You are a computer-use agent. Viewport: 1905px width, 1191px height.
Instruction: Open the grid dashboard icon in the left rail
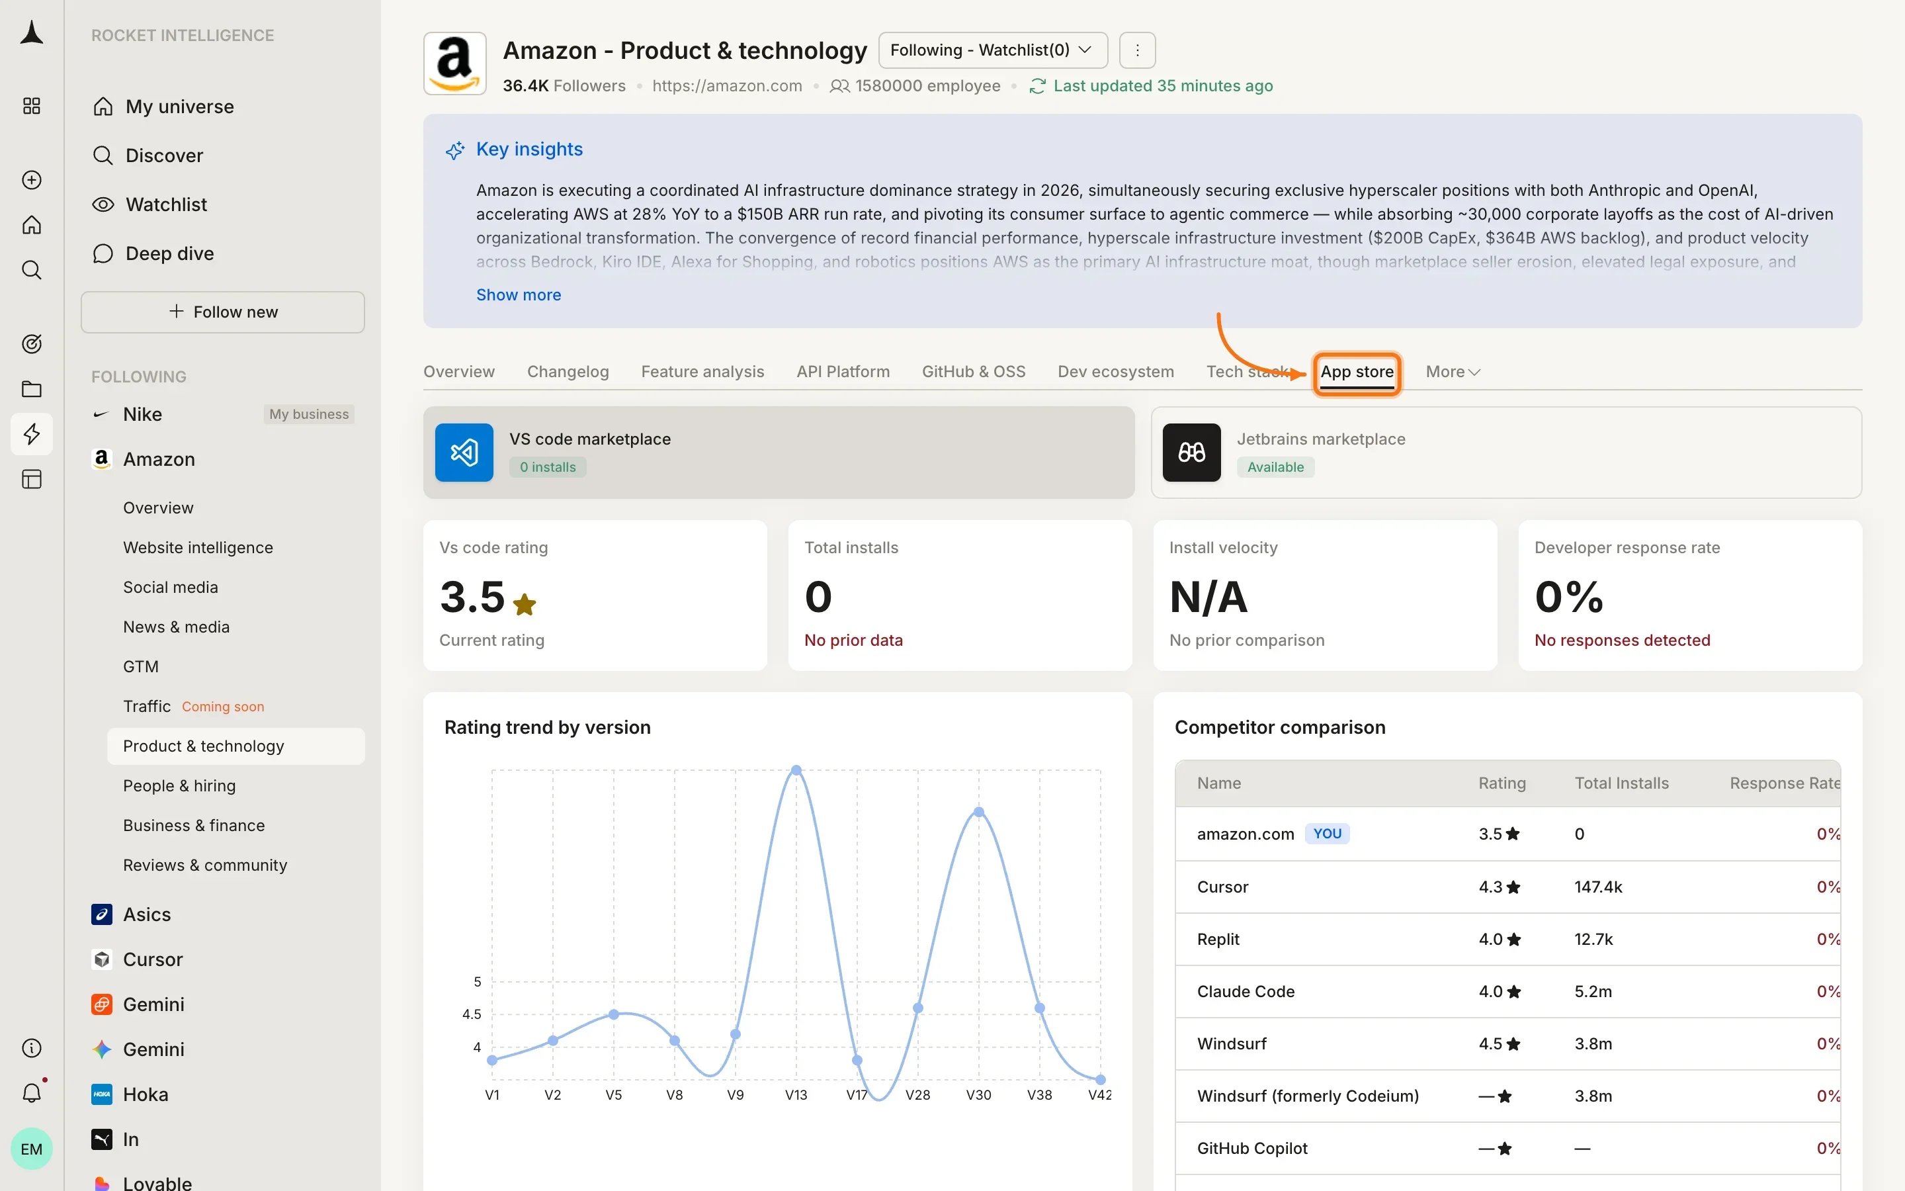[32, 106]
